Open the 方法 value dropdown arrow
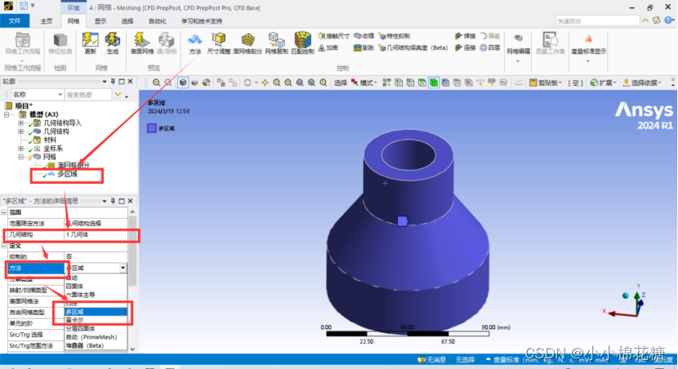Image resolution: width=678 pixels, height=369 pixels. 123,268
